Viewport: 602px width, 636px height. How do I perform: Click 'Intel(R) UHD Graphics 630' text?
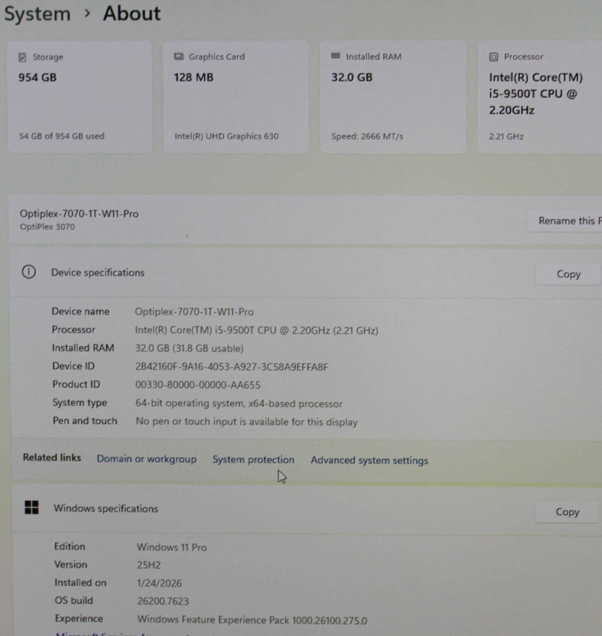pos(226,136)
